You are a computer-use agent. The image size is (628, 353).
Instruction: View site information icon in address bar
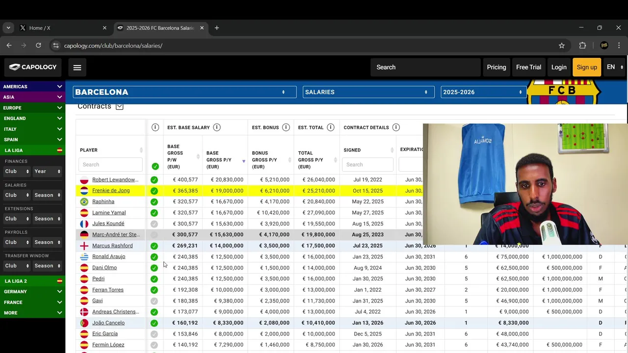pyautogui.click(x=55, y=46)
